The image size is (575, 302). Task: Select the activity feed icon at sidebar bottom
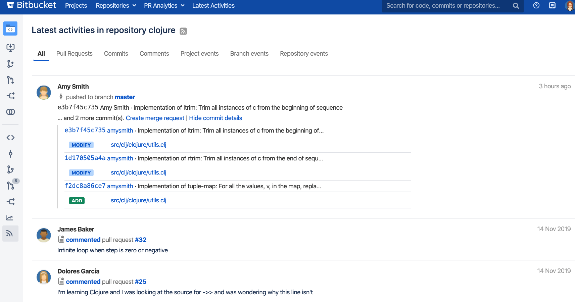[10, 233]
